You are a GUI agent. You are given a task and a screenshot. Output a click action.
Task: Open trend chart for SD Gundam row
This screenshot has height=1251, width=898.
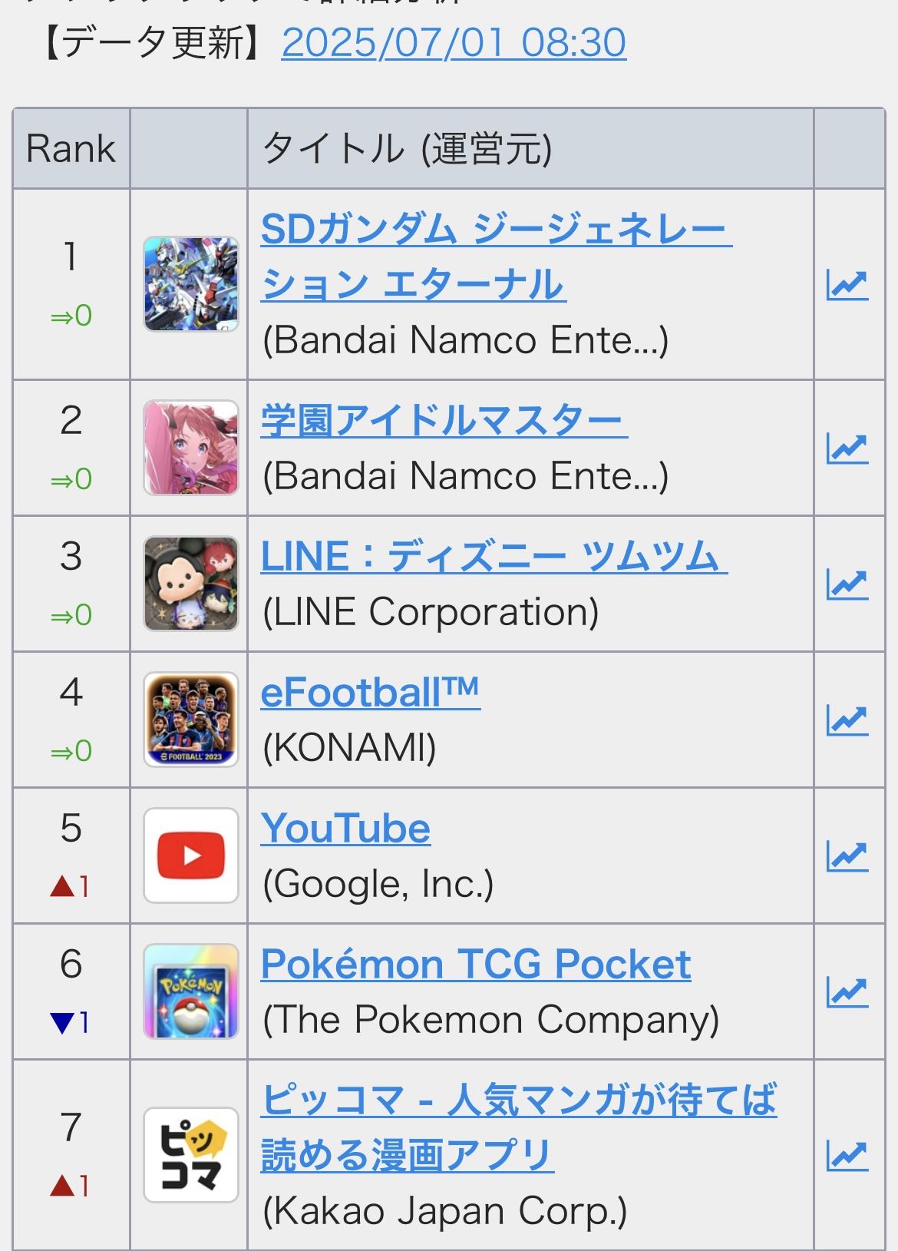point(847,285)
